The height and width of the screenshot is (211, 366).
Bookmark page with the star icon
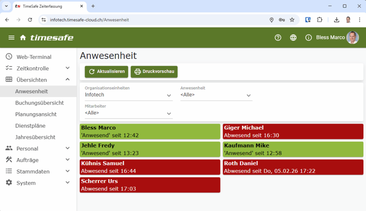point(292,20)
